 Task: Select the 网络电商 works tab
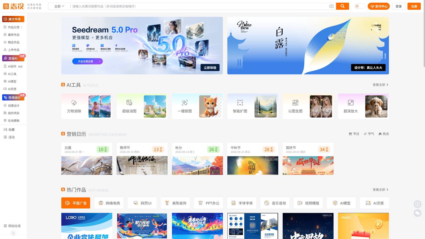(109, 203)
